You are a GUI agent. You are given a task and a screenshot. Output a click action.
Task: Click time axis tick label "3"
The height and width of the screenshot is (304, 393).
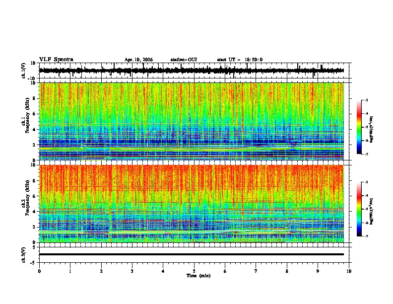click(x=132, y=271)
